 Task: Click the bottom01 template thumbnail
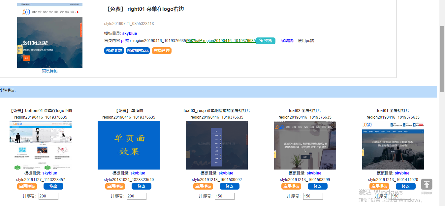40,145
